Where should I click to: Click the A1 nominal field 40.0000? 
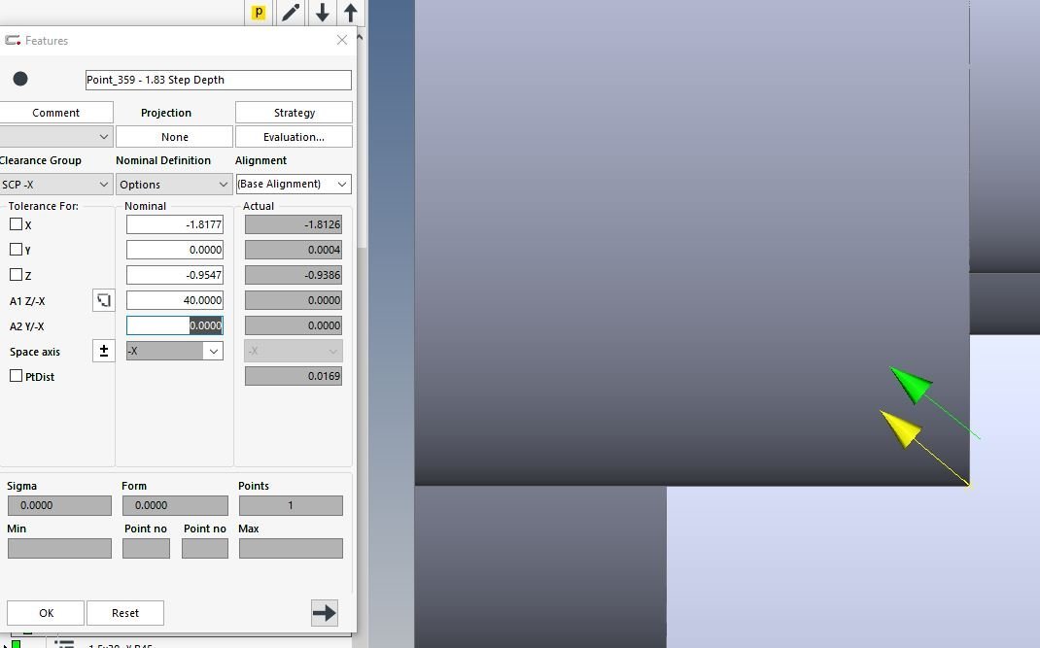pyautogui.click(x=174, y=300)
